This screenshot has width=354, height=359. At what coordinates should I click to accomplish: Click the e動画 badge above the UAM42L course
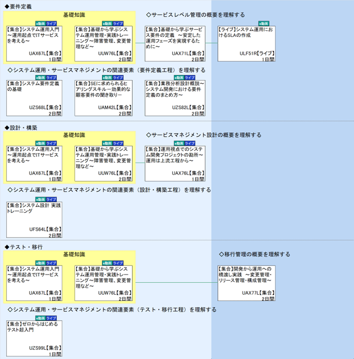107,77
